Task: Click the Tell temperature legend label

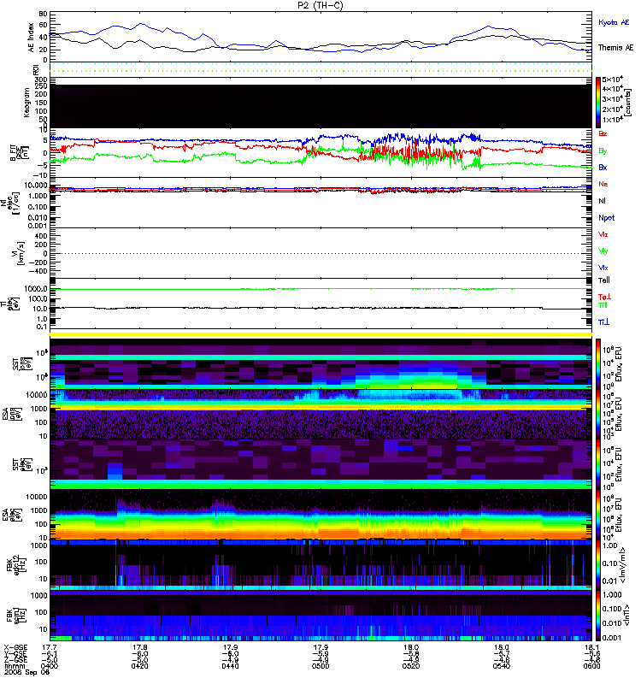Action: [x=603, y=280]
